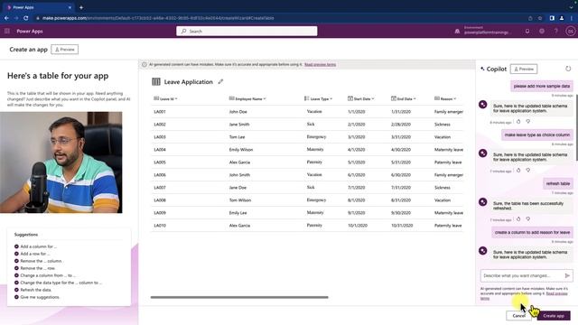Choose the 'Add a row for ...' suggestion
The image size is (578, 325).
coord(34,254)
